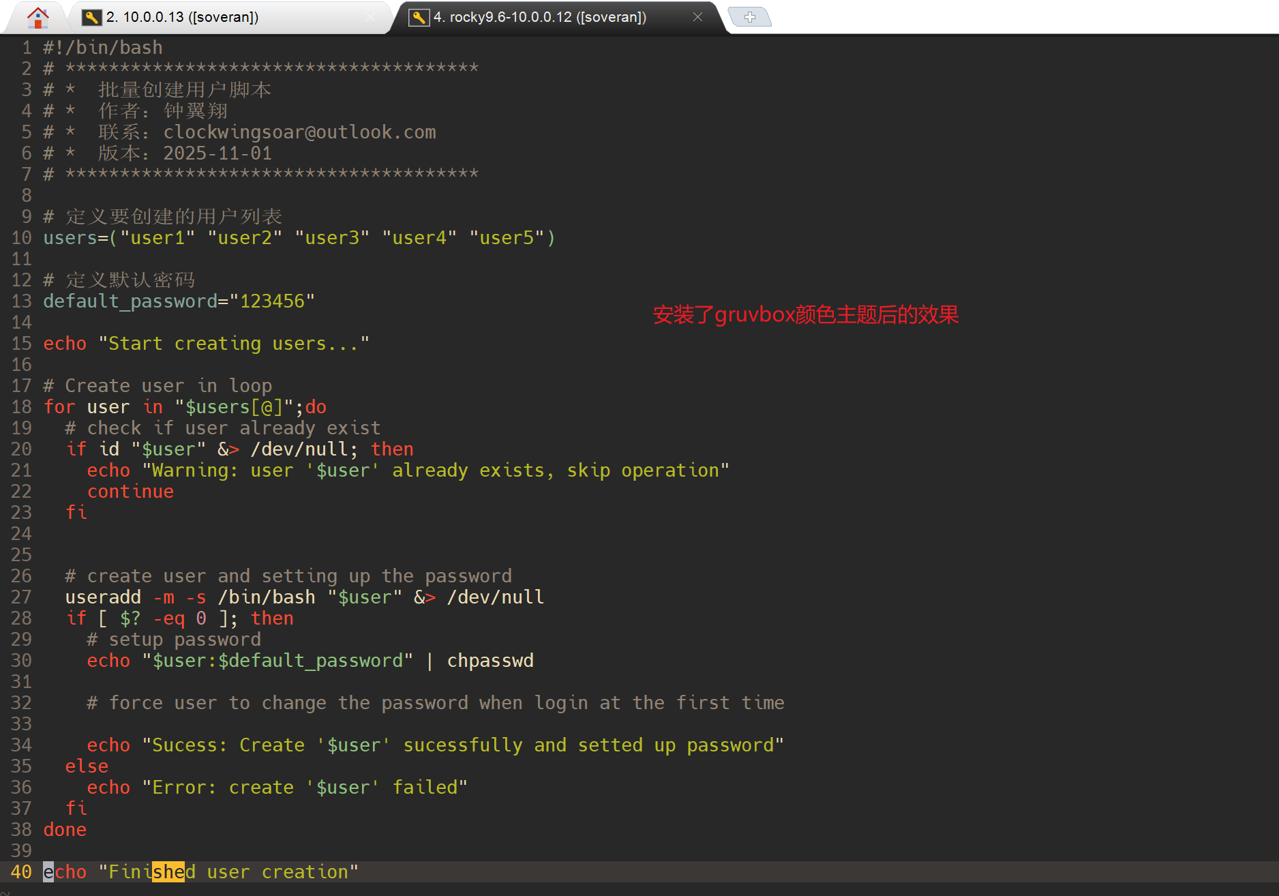Close the rocky9.6-10.0.0.12 session tab
The image size is (1279, 896).
click(x=697, y=17)
